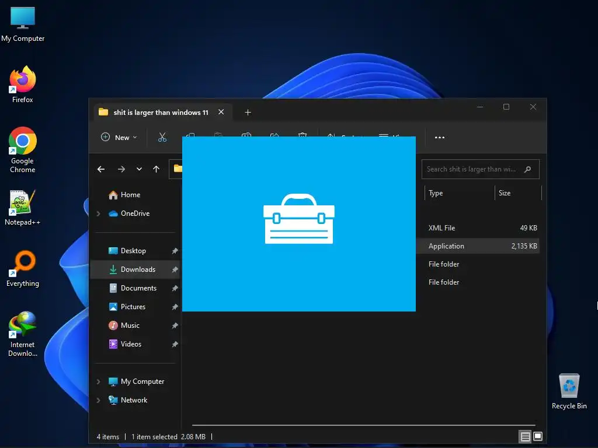Launch Firefox from the desktop

coord(23,84)
